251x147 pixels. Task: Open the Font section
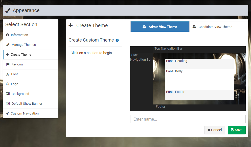click(31, 74)
